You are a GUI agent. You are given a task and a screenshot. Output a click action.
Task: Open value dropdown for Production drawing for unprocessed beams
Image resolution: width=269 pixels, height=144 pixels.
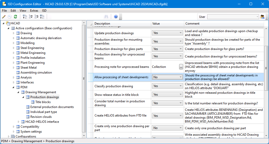pyautogui.click(x=167, y=56)
